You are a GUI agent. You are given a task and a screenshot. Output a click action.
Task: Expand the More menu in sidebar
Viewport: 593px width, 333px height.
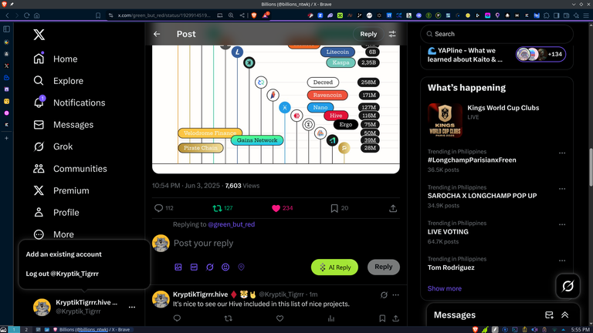click(53, 234)
